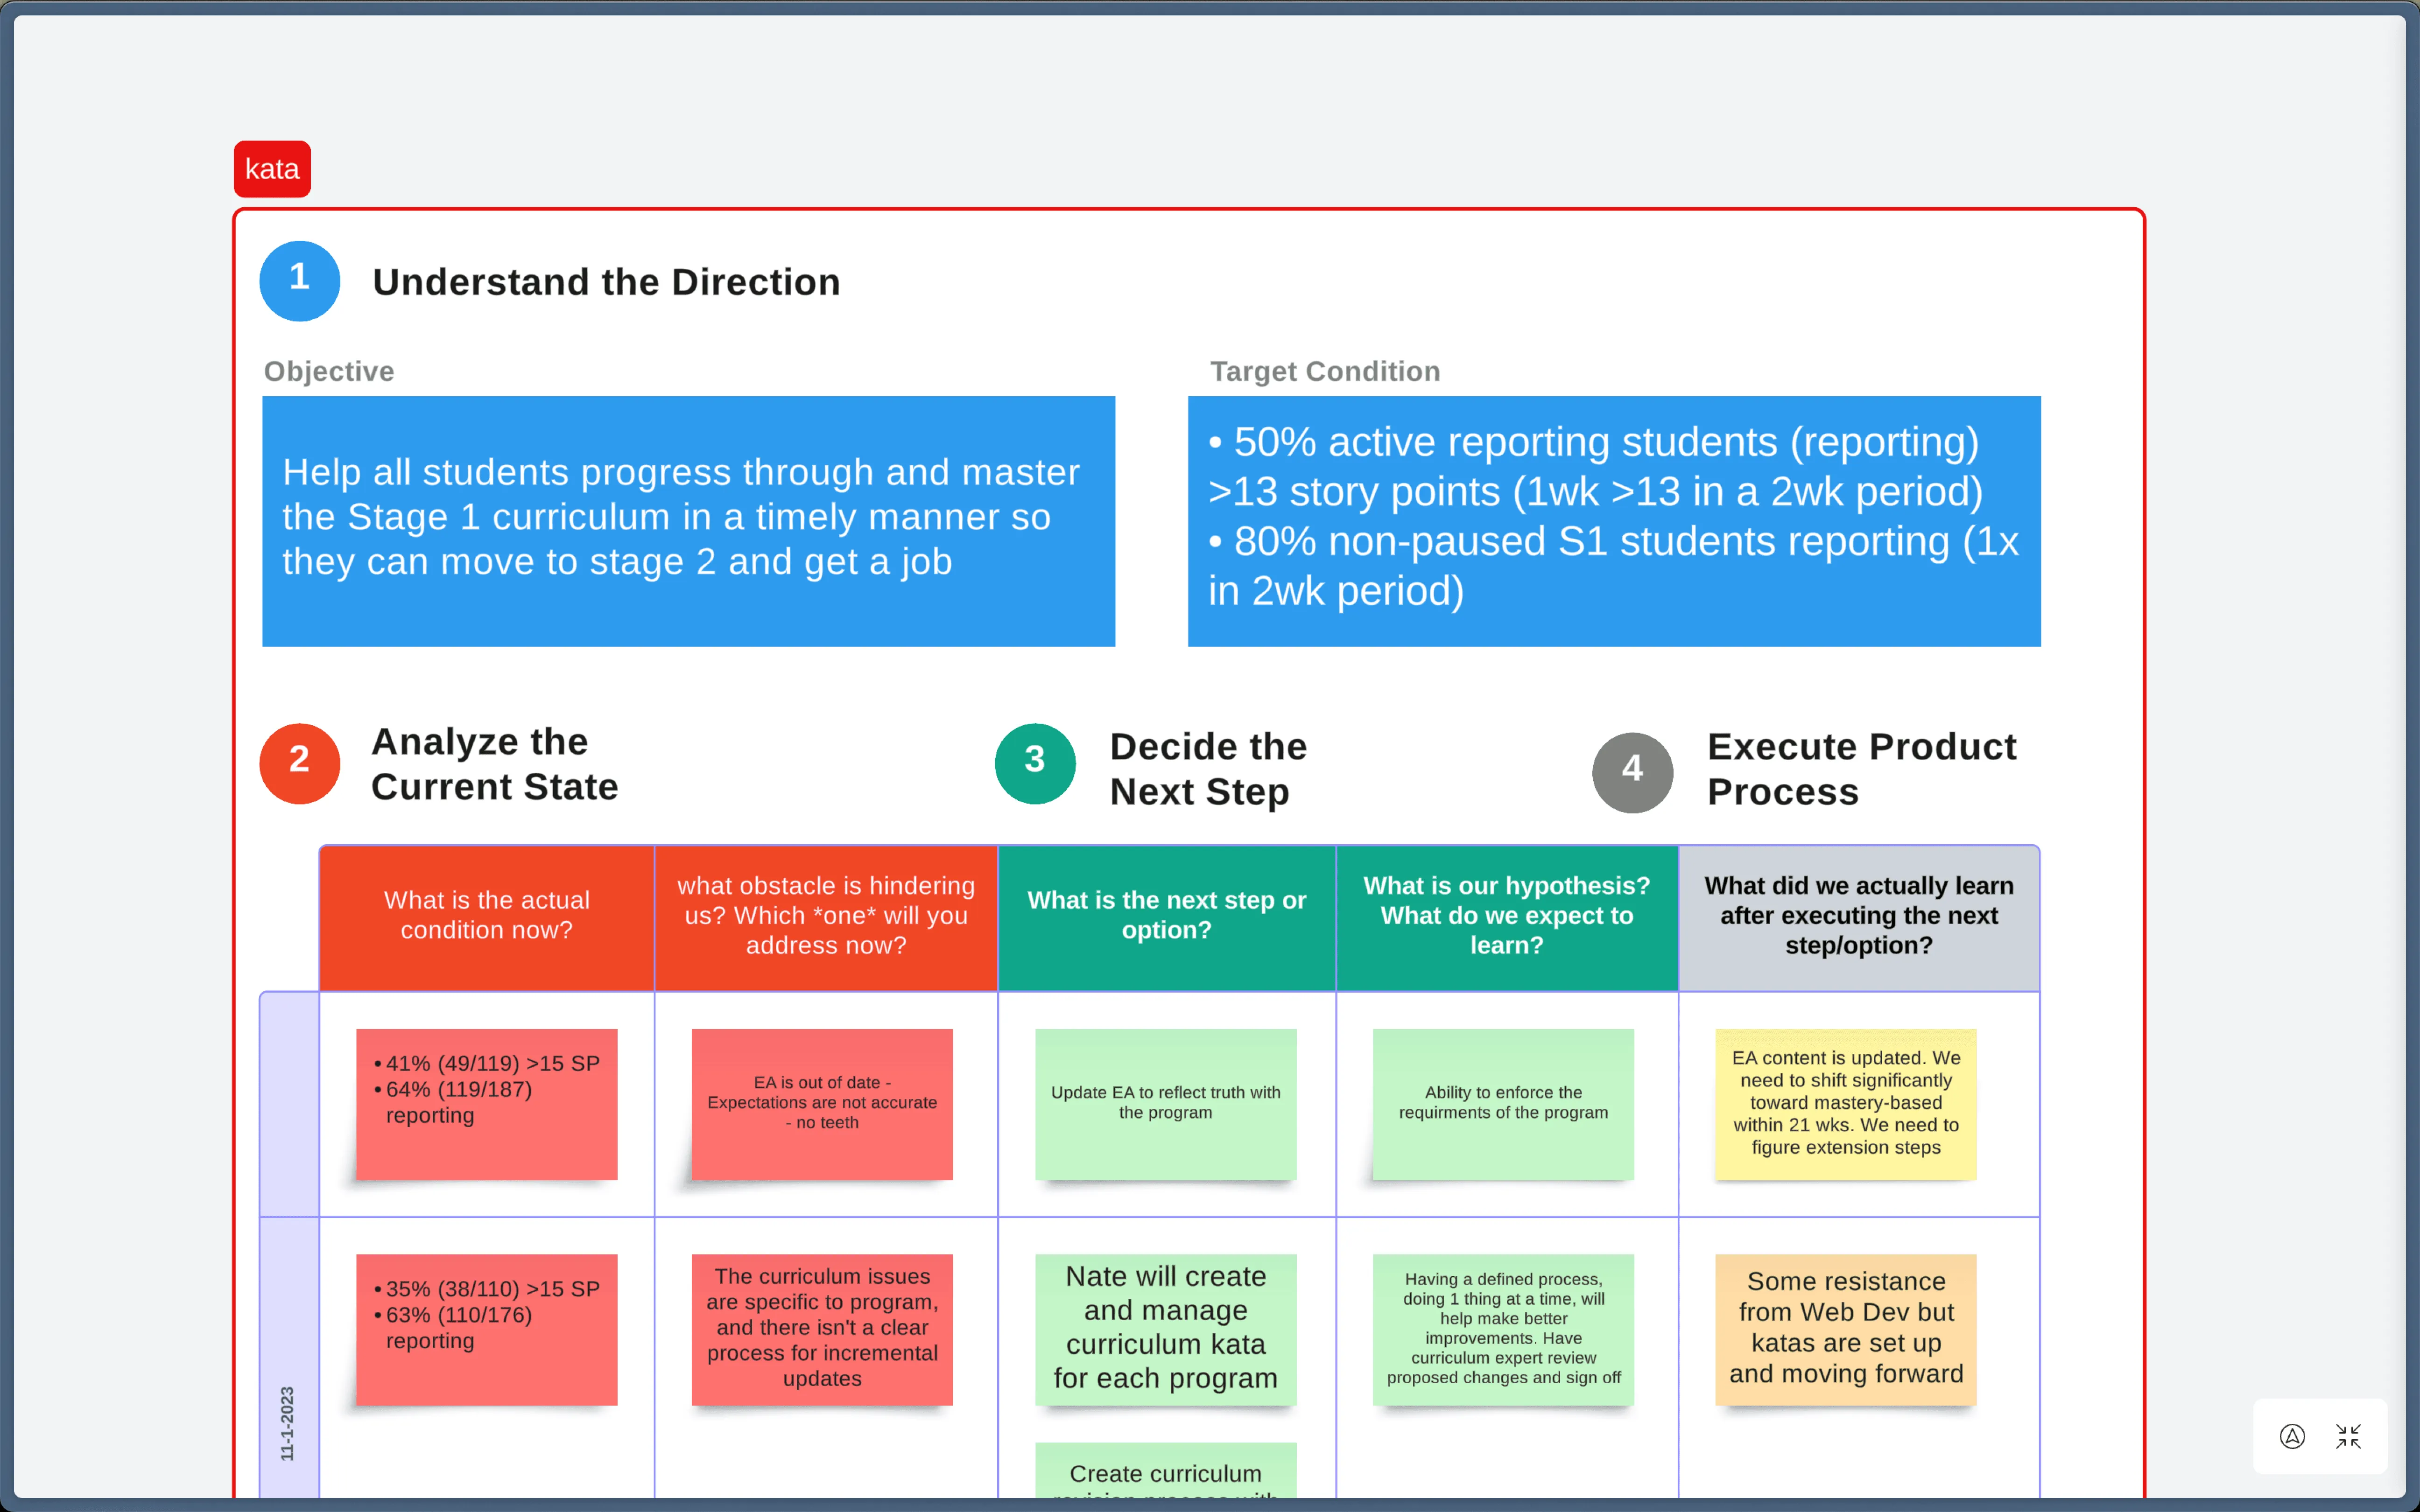Select the partially visible 'Create curriculum' sticky note
2420x1512 pixels.
pos(1166,1470)
